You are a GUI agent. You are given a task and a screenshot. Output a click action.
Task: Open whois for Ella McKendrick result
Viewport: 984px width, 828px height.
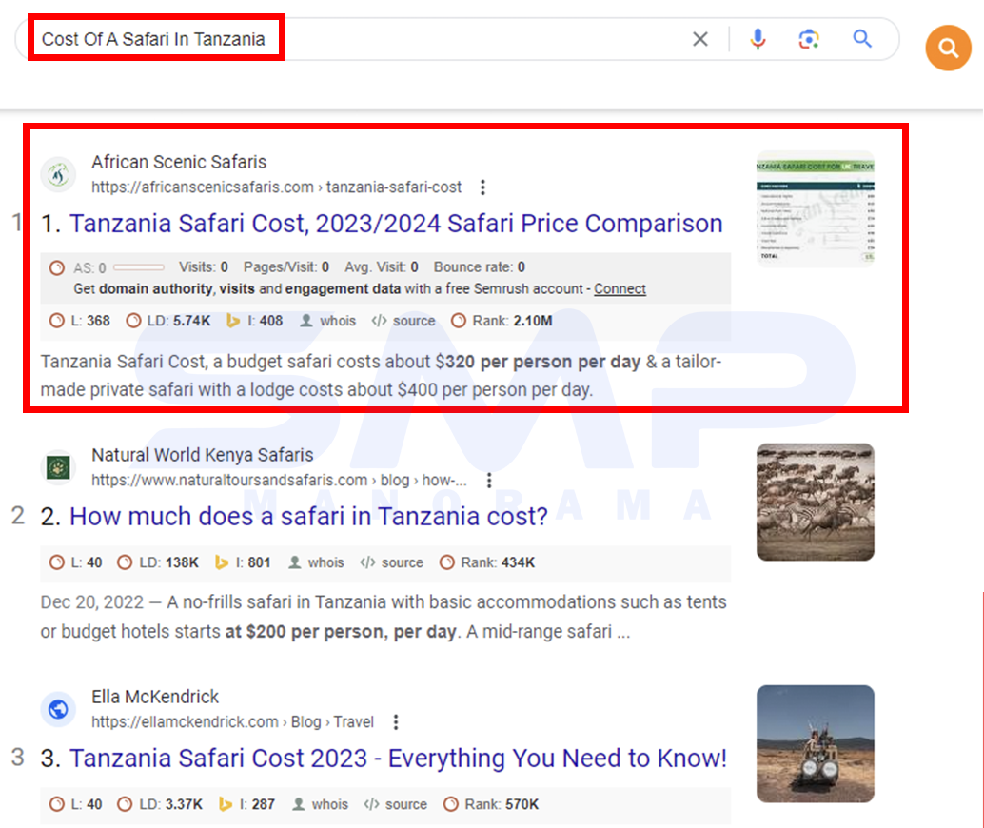pyautogui.click(x=320, y=804)
